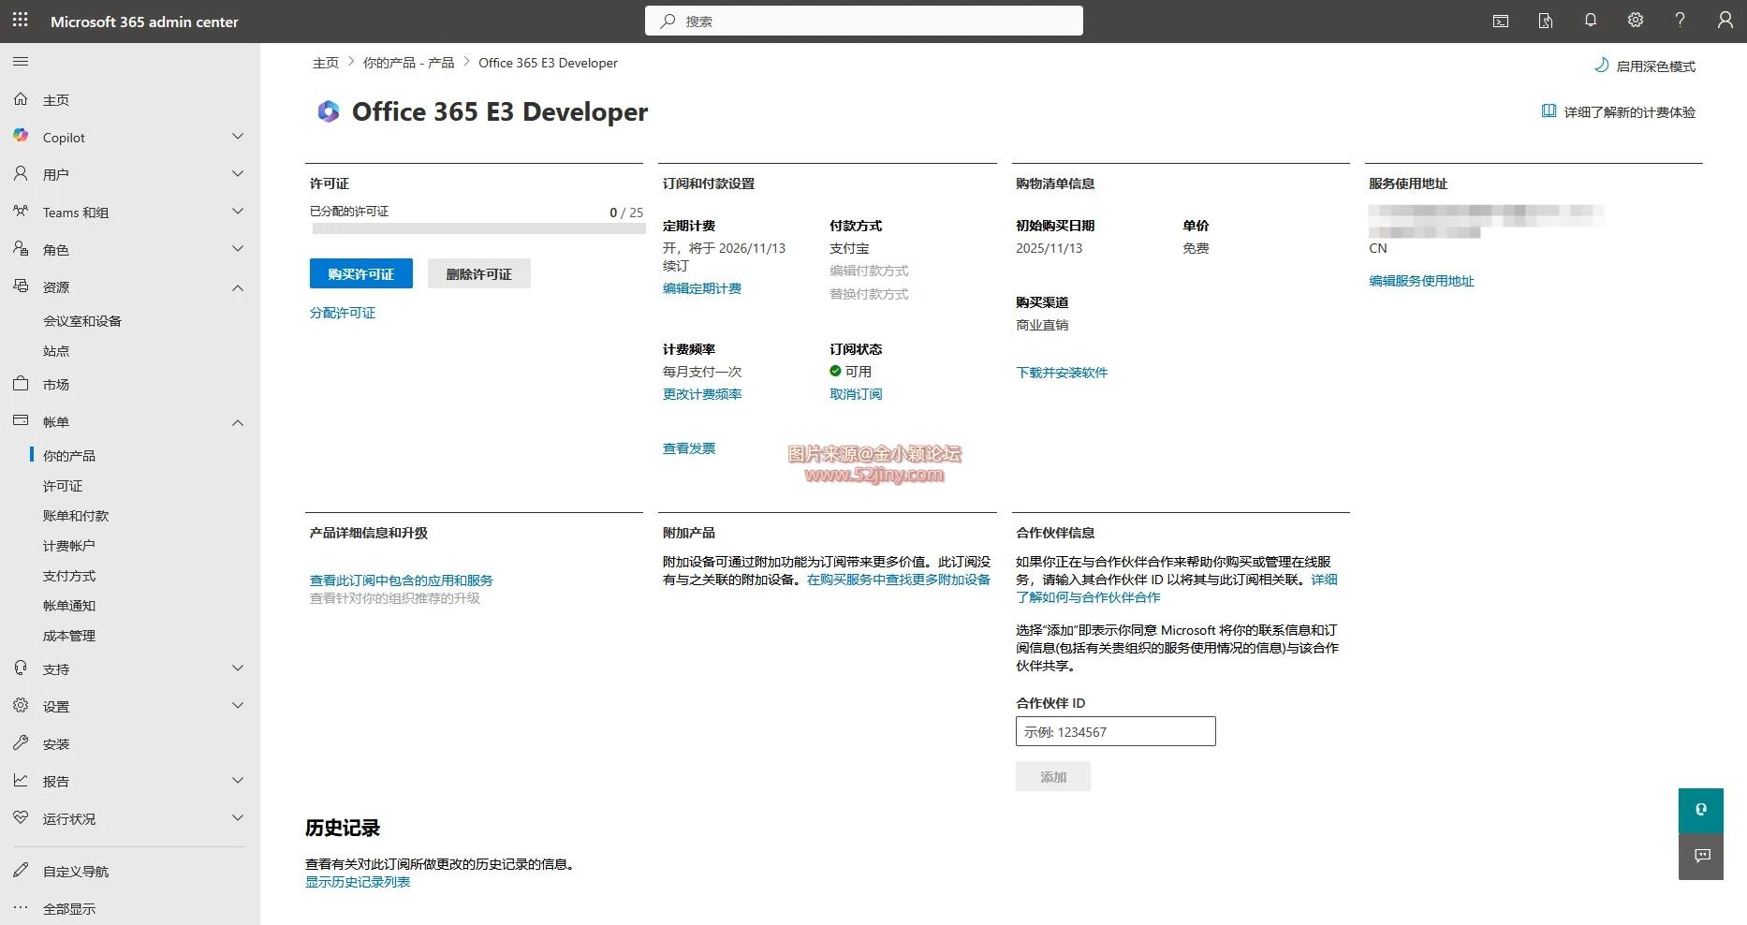The width and height of the screenshot is (1747, 925).
Task: Open the feedback speech-bubble icon
Action: coord(1700,856)
